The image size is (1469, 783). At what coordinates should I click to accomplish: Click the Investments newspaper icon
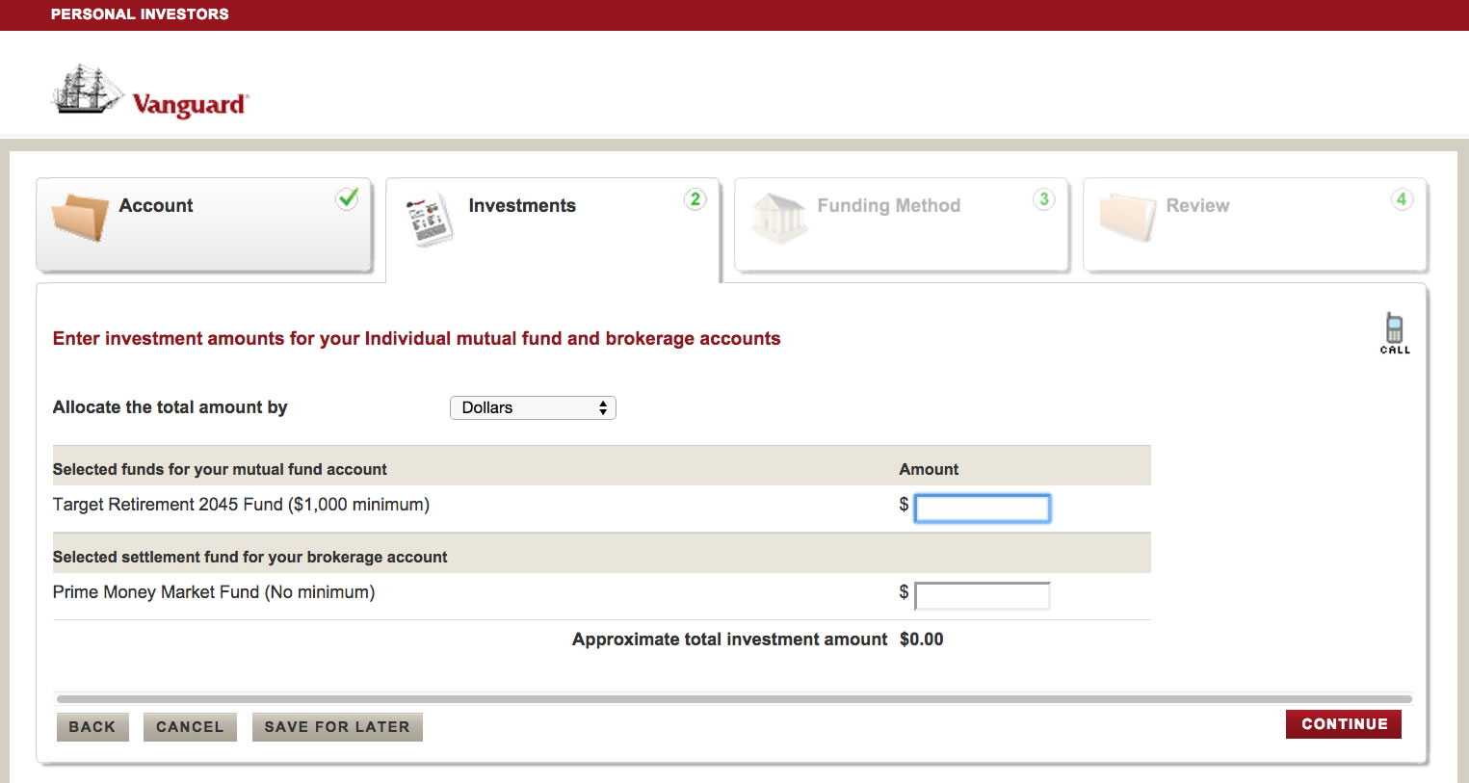(x=429, y=219)
